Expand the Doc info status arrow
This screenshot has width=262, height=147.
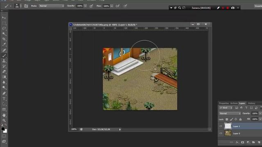point(120,129)
